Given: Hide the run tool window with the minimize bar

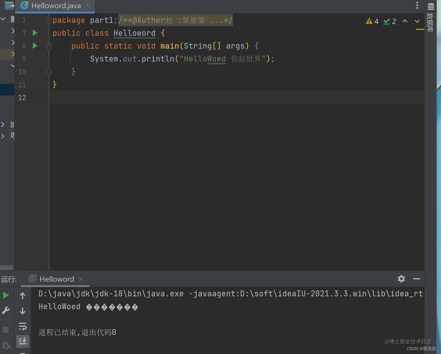Looking at the screenshot, I should (417, 279).
